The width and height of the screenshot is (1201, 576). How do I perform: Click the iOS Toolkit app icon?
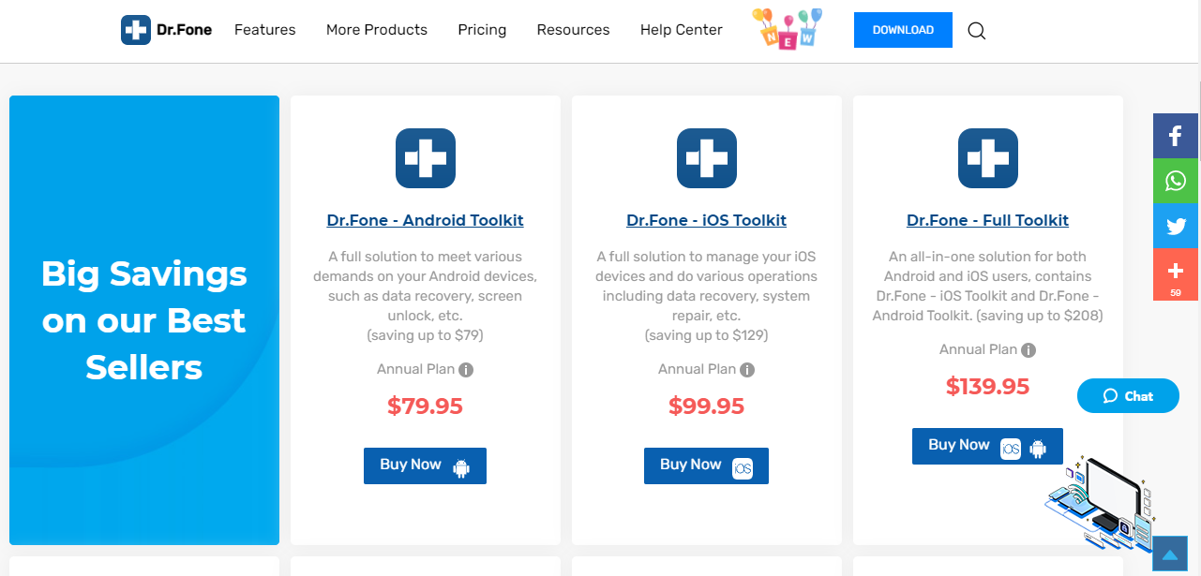coord(707,158)
